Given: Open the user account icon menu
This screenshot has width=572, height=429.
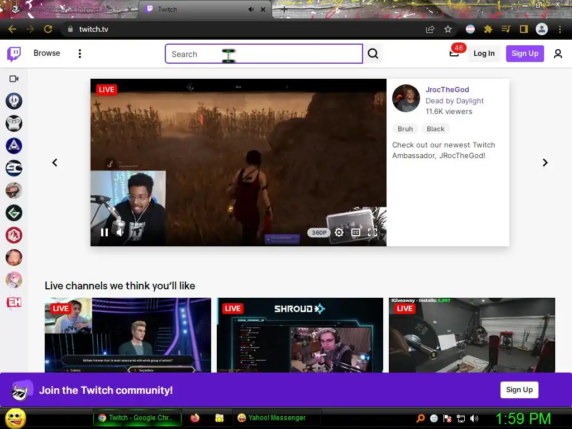Looking at the screenshot, I should coord(558,54).
